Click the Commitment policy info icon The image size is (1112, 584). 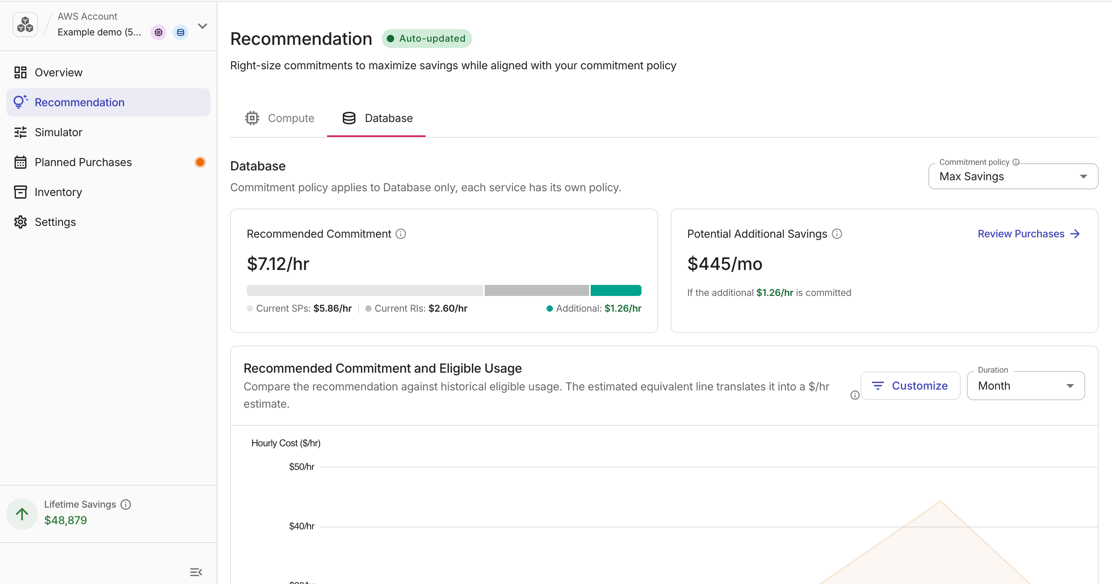coord(1016,162)
